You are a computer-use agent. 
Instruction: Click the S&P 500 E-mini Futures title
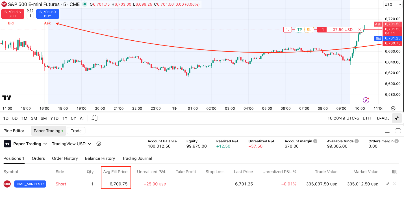[34, 5]
